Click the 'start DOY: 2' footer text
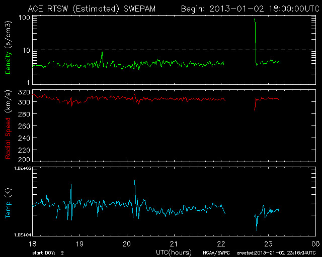322x257 pixels. pyautogui.click(x=48, y=253)
